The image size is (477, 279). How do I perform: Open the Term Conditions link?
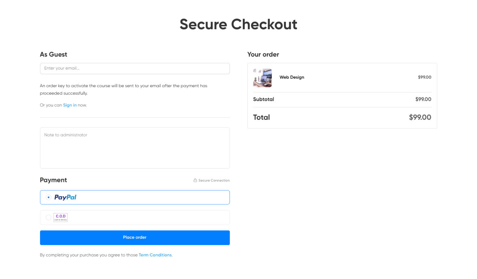coord(155,255)
